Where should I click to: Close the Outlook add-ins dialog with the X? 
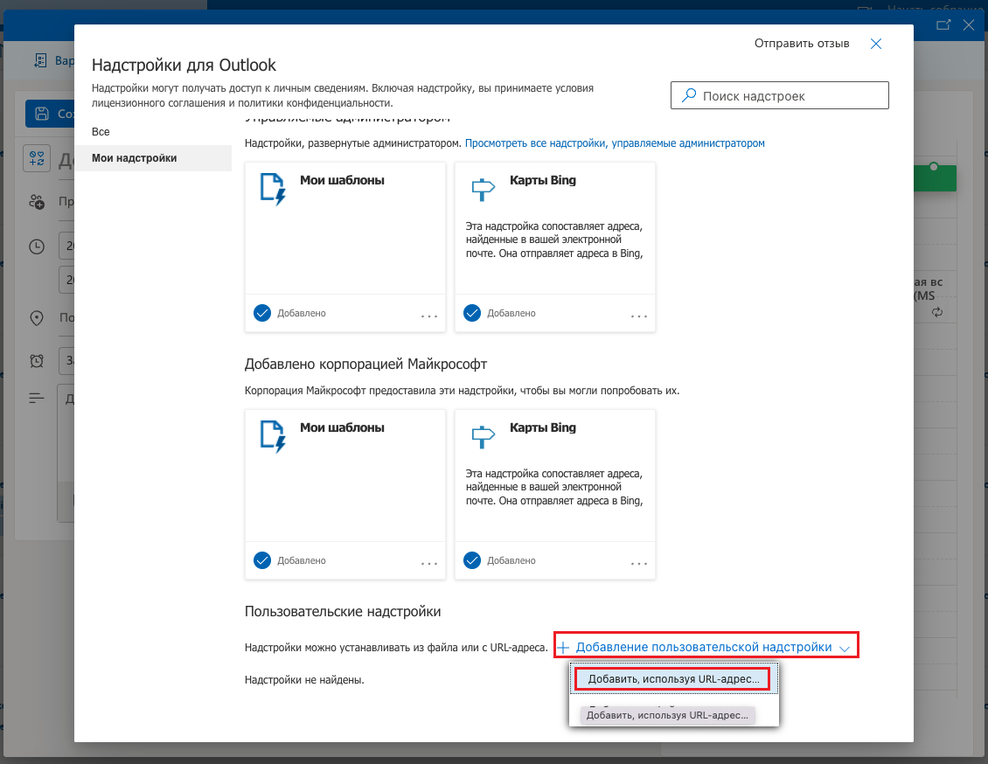(x=876, y=44)
